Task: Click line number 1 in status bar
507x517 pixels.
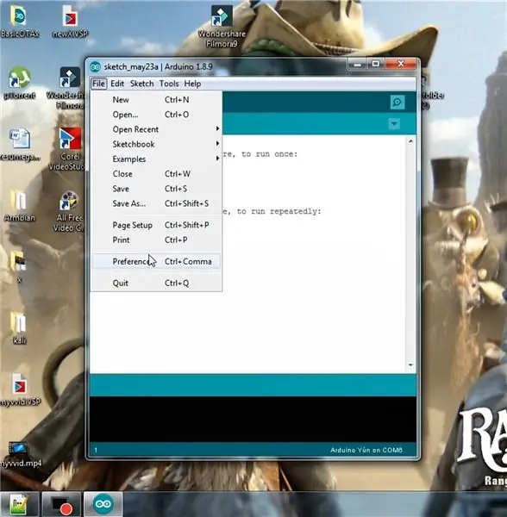Action: pos(96,450)
